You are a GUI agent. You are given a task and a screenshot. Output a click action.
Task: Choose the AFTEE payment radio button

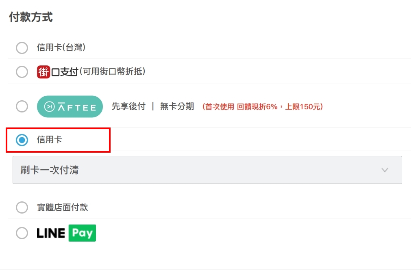[x=22, y=107]
